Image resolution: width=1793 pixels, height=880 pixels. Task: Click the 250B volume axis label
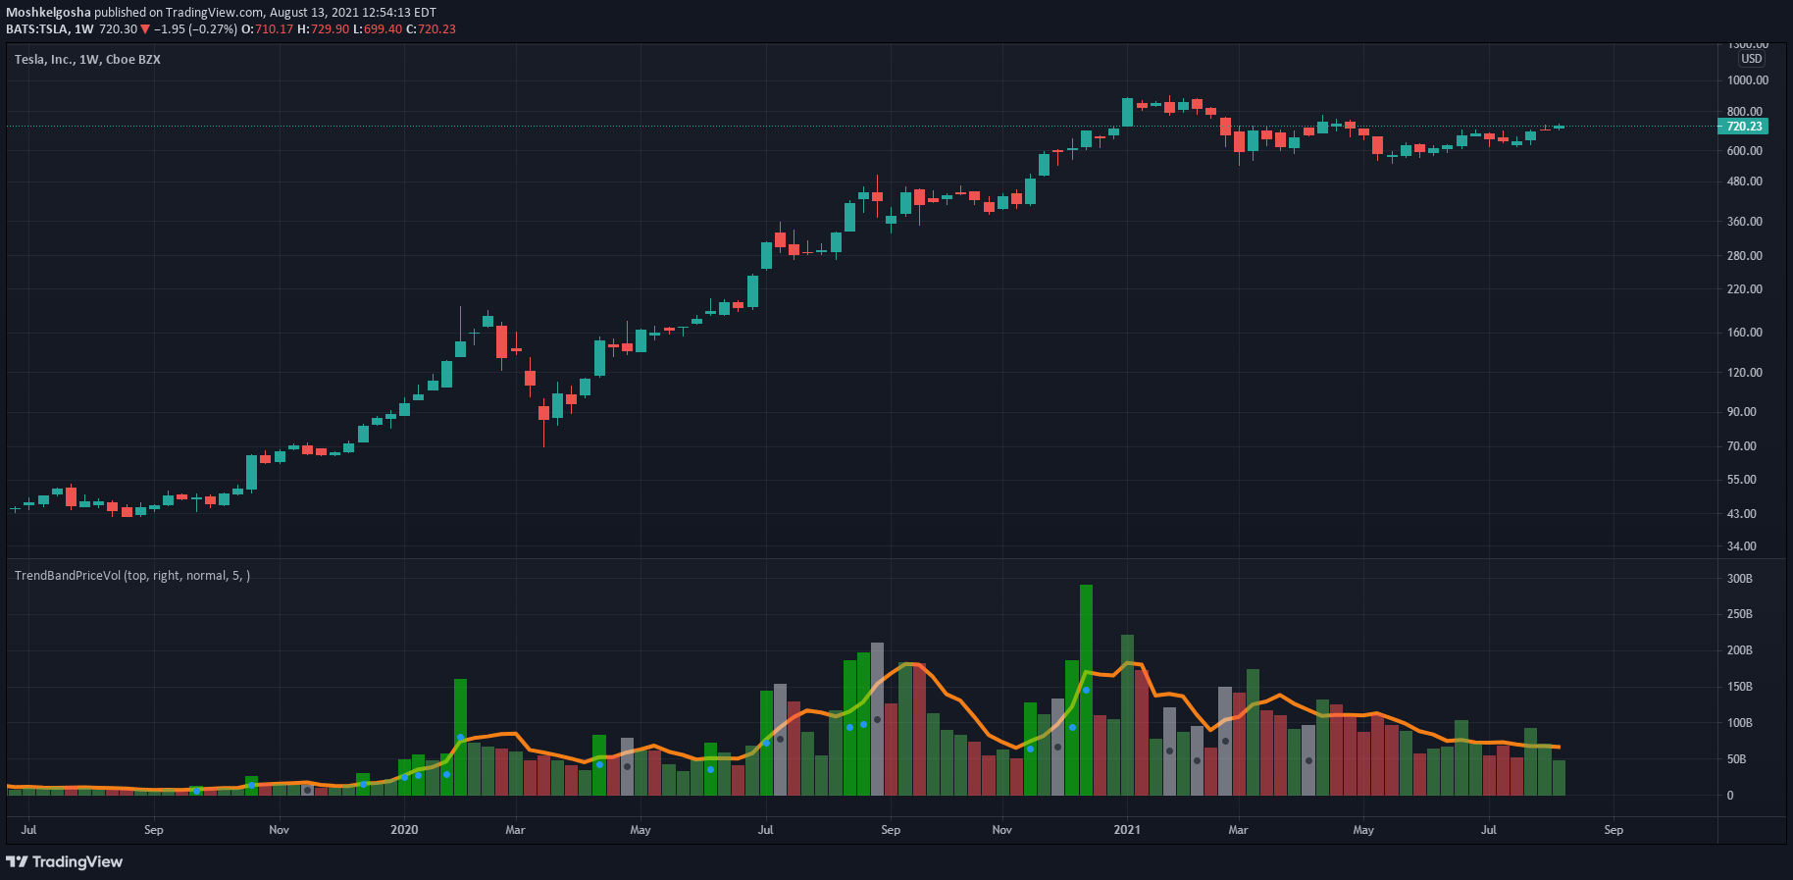(1740, 614)
